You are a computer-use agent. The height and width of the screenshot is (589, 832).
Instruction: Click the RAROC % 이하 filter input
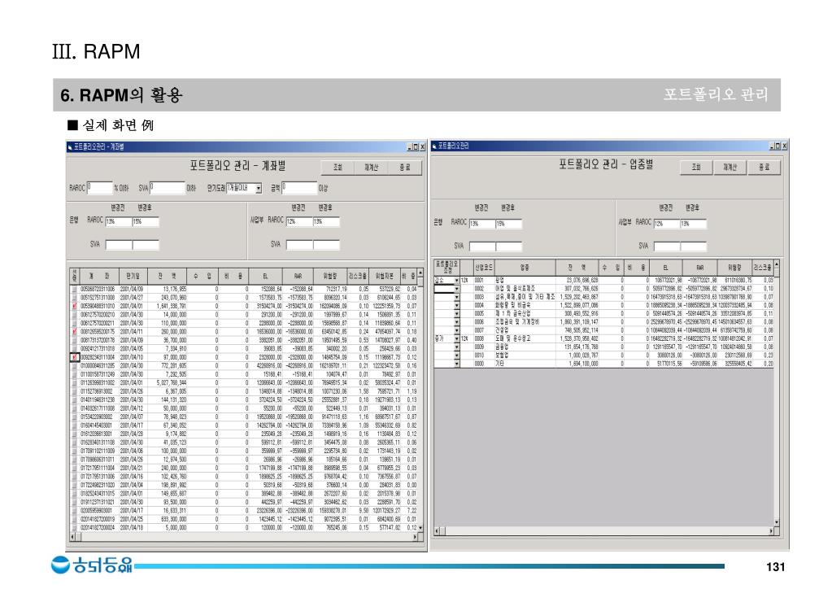pos(99,188)
